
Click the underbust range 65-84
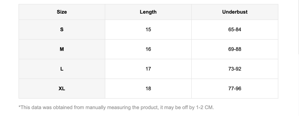(x=234, y=30)
